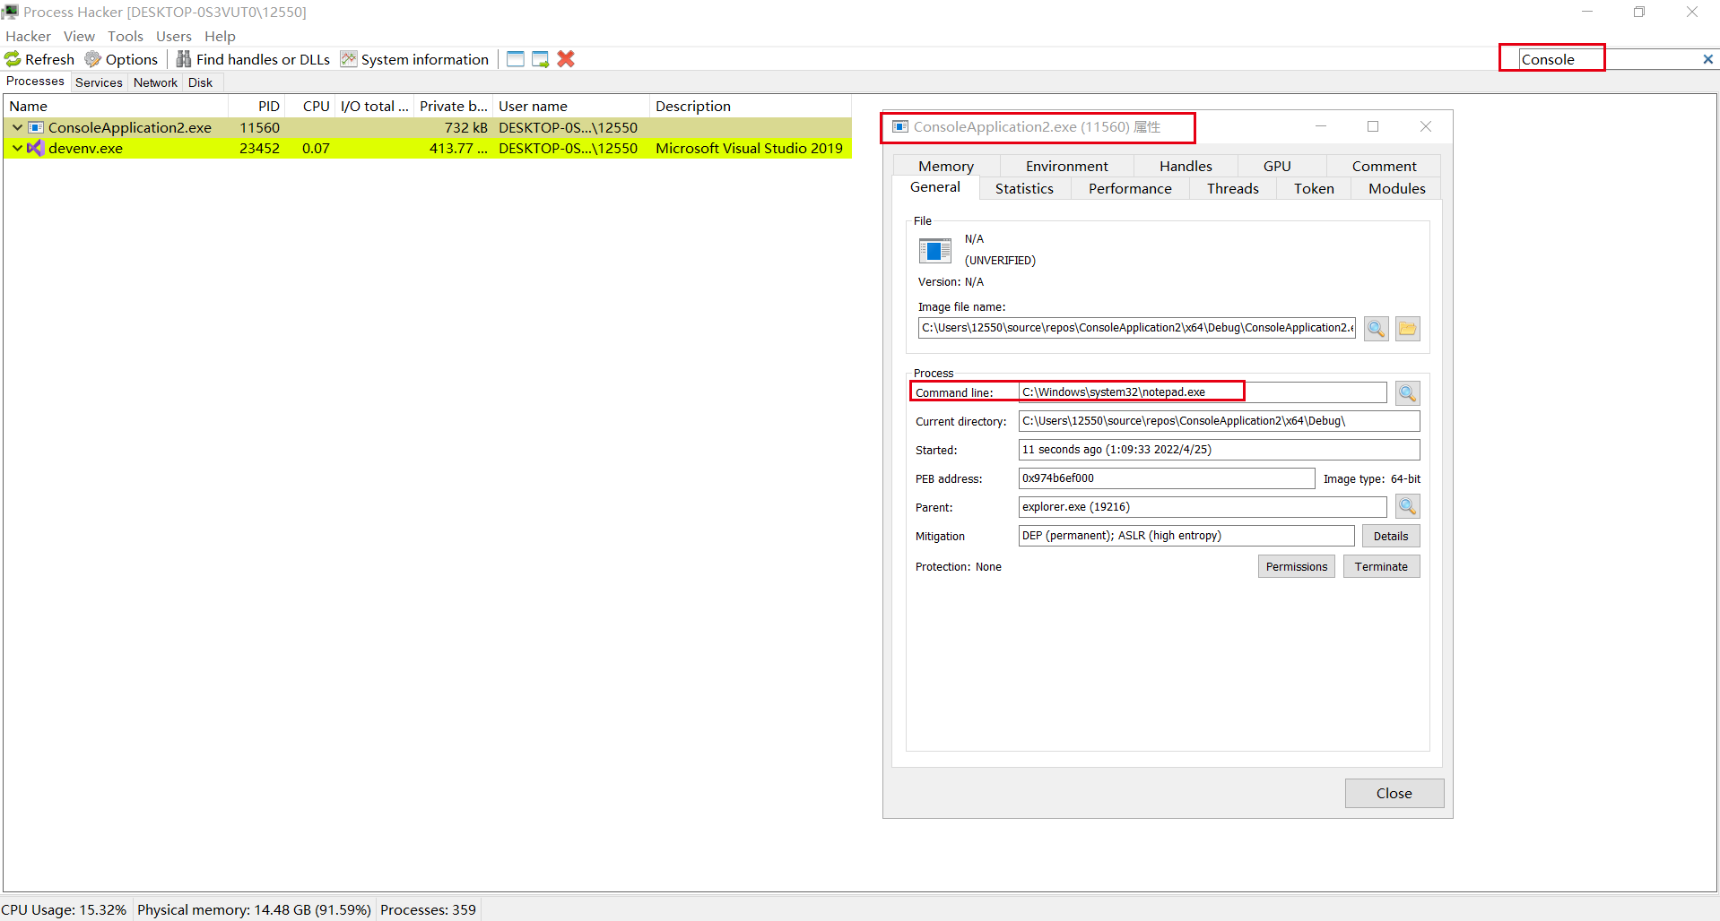Click the magnifier icon beside Command line
Image resolution: width=1720 pixels, height=921 pixels.
click(x=1408, y=393)
